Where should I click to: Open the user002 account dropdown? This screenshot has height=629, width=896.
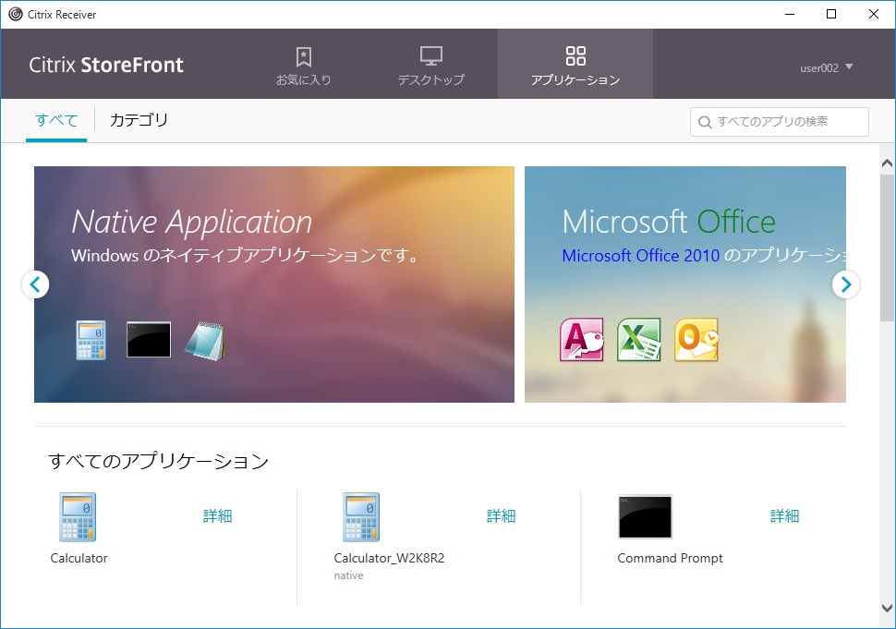tap(826, 67)
